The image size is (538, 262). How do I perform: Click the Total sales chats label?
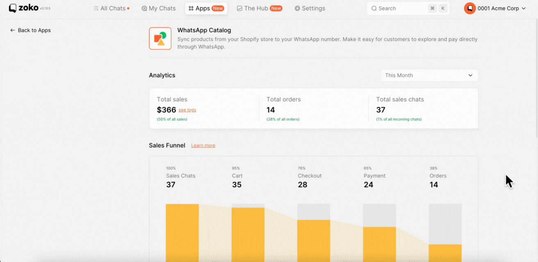[400, 99]
